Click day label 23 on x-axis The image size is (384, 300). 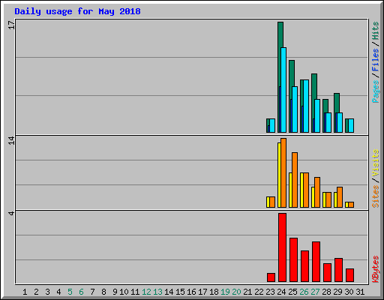[x=270, y=292]
